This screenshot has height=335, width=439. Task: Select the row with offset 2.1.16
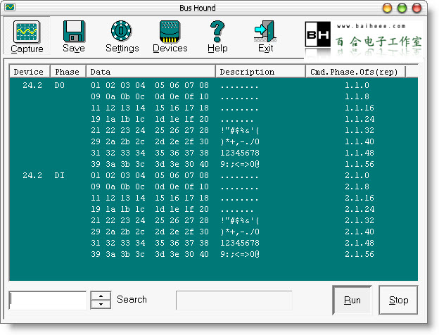[213, 198]
